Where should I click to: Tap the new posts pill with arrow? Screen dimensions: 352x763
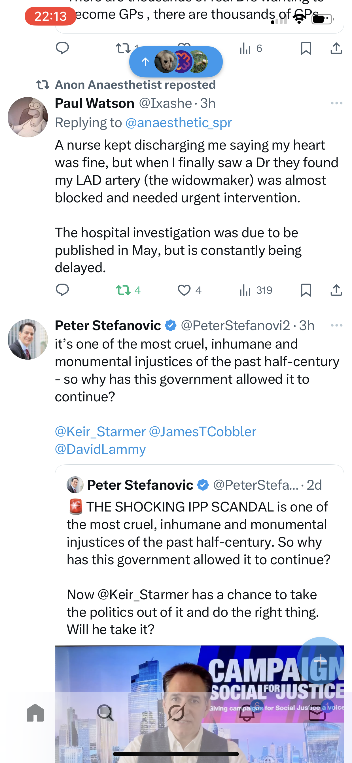176,62
